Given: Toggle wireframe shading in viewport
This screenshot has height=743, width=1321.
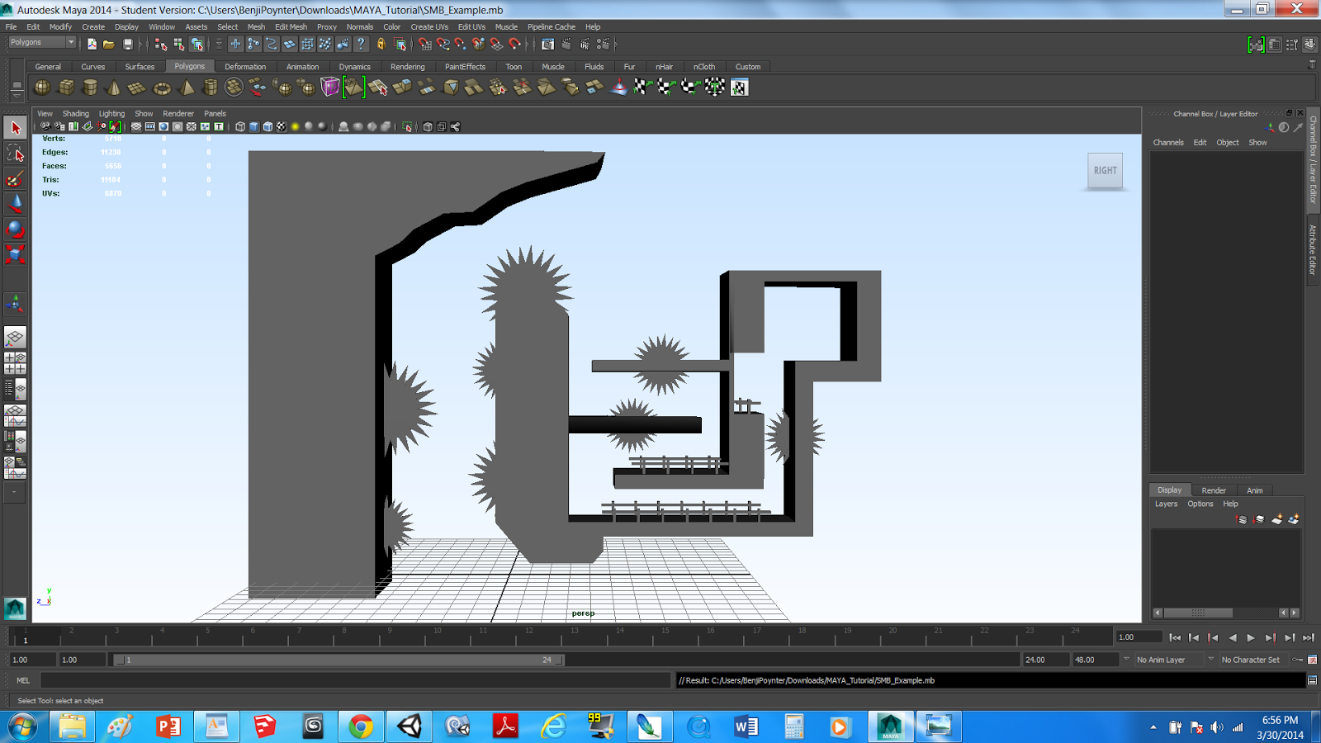Looking at the screenshot, I should click(x=240, y=126).
